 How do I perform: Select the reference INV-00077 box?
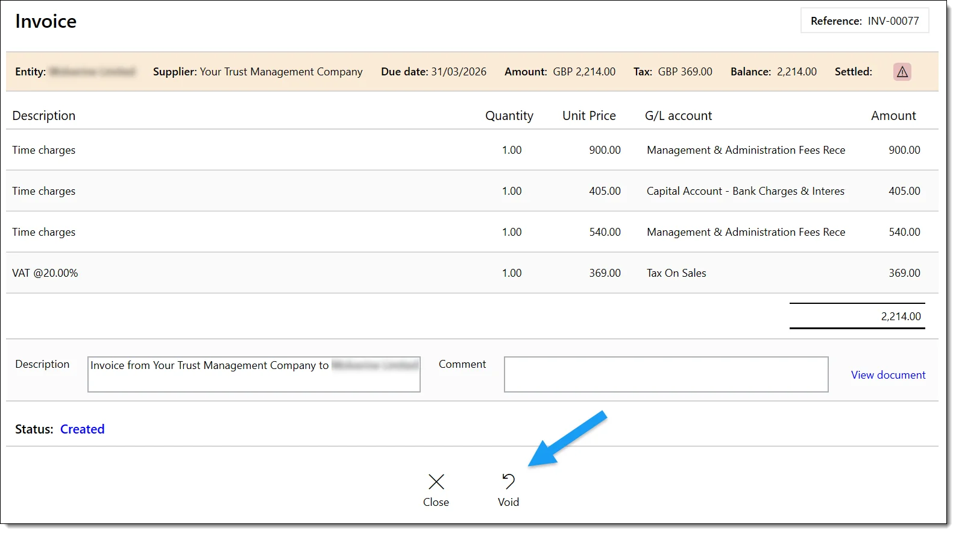(864, 20)
